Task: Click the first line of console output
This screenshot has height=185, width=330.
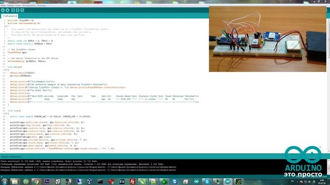Action: (x=49, y=161)
